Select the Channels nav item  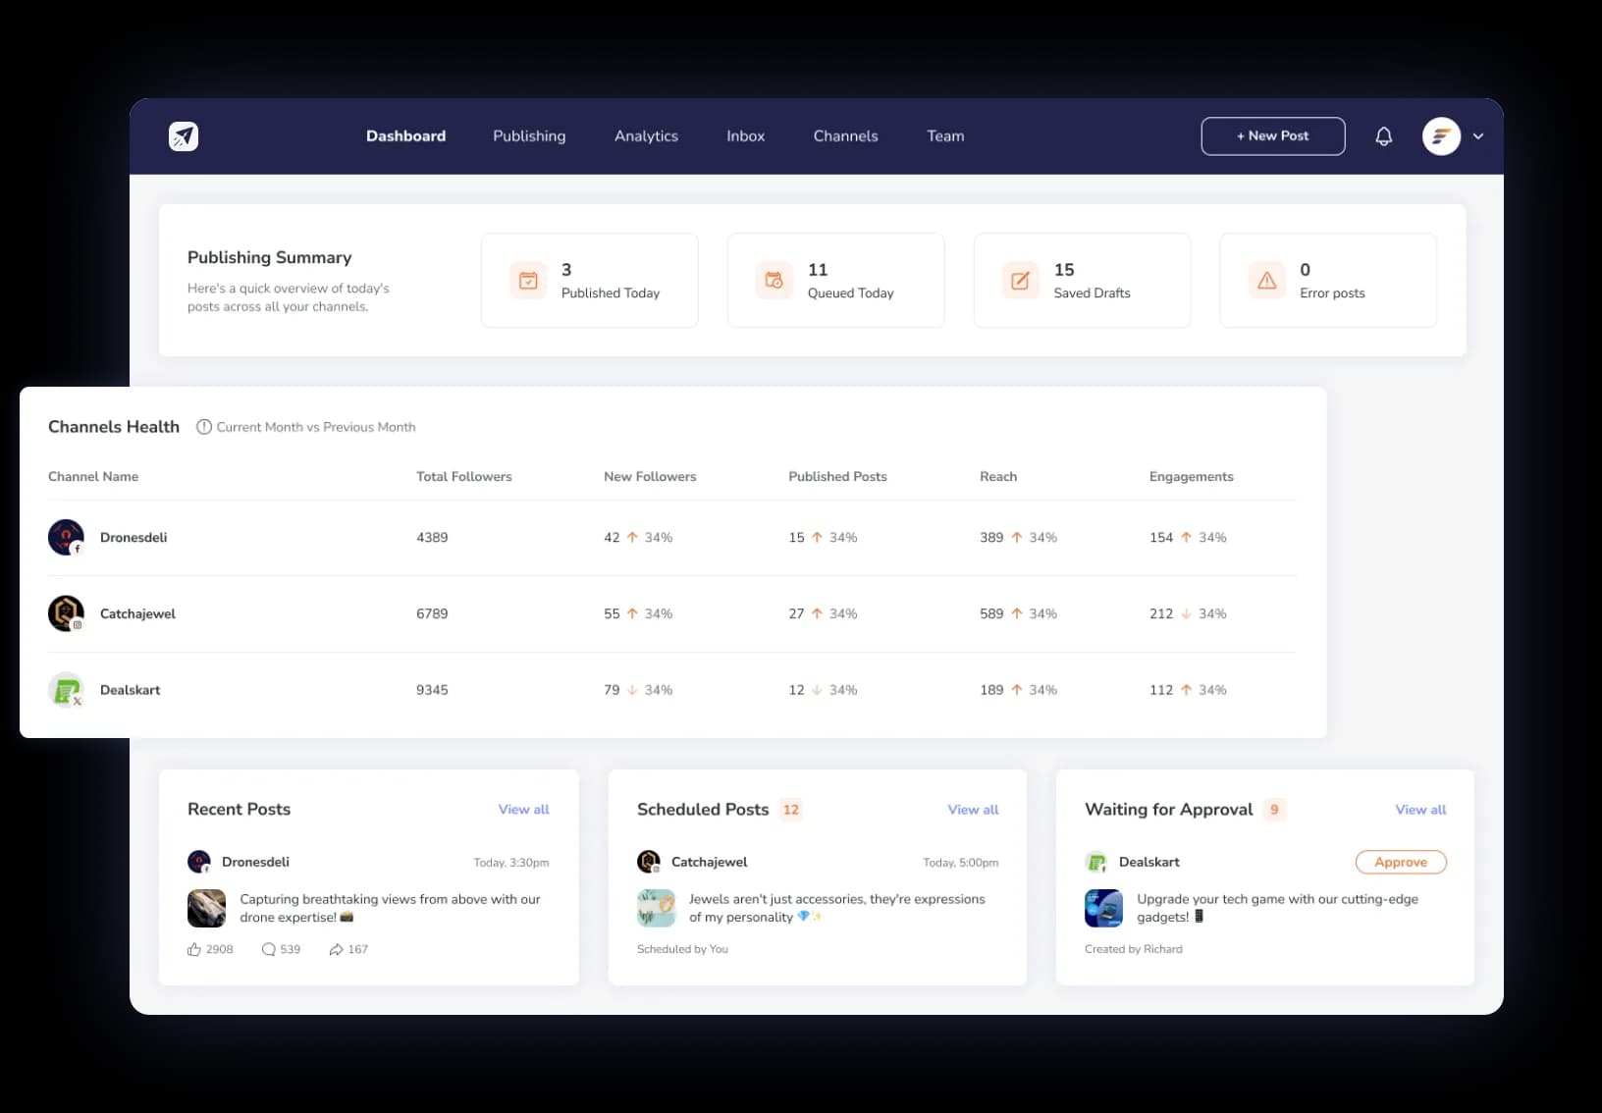[845, 136]
